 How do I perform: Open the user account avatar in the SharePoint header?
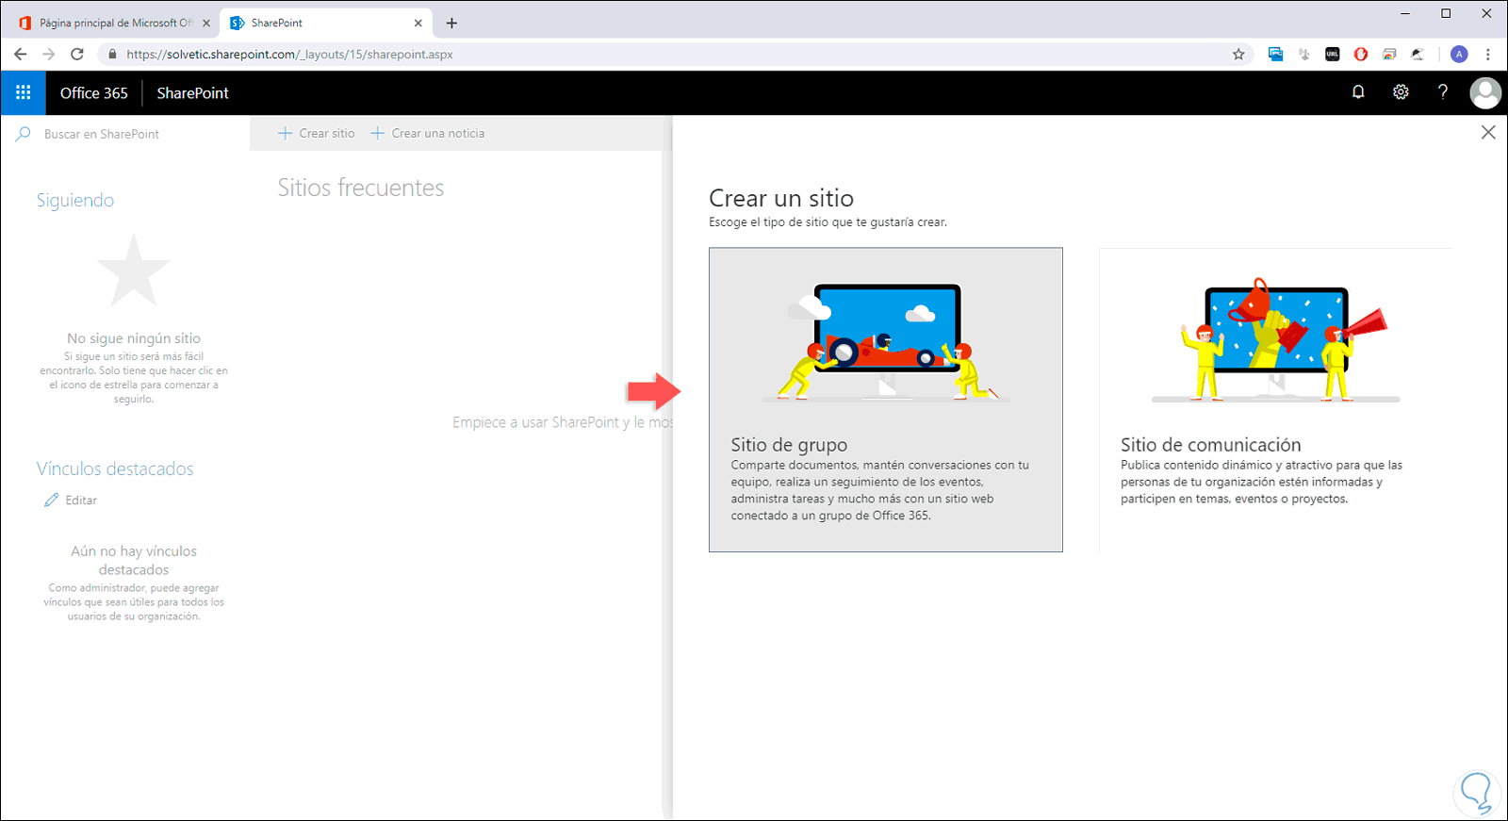point(1485,92)
